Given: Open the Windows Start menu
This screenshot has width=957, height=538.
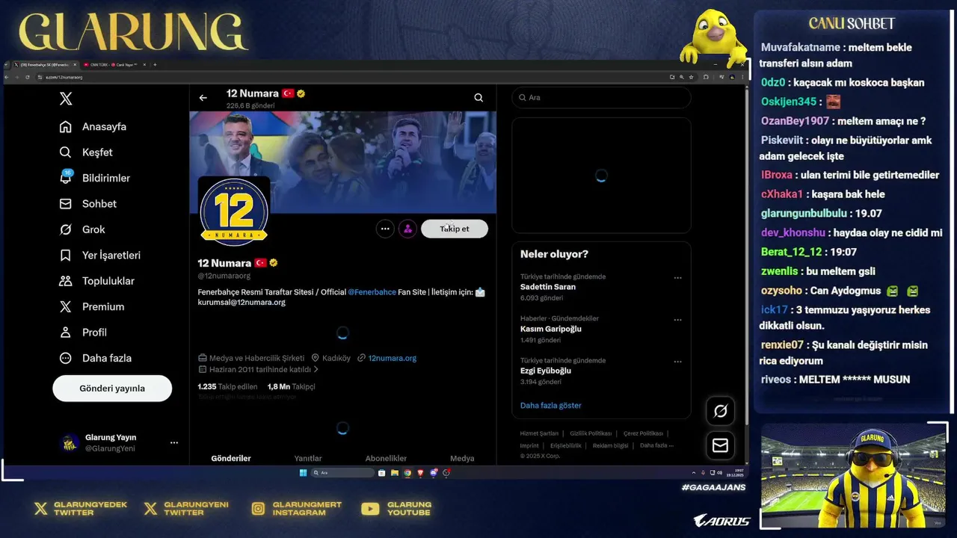Looking at the screenshot, I should (x=303, y=473).
